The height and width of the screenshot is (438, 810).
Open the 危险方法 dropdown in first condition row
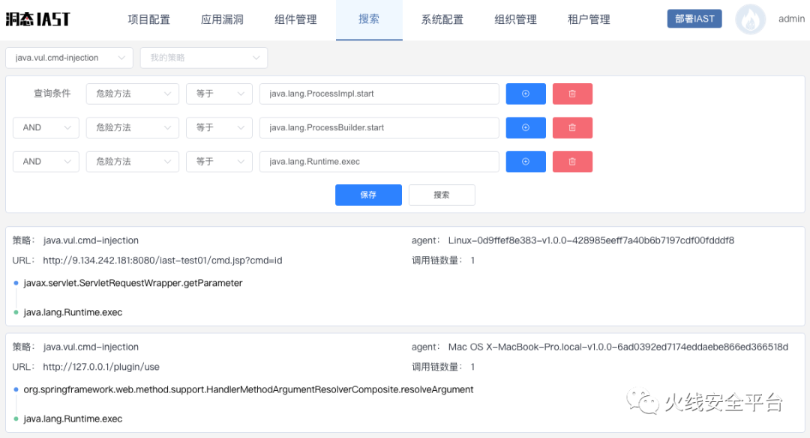coord(132,94)
